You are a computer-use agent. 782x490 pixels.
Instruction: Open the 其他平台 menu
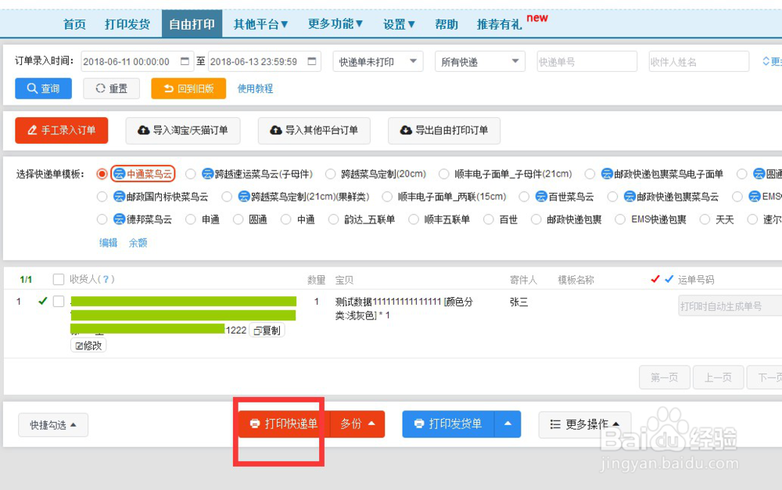tap(261, 24)
